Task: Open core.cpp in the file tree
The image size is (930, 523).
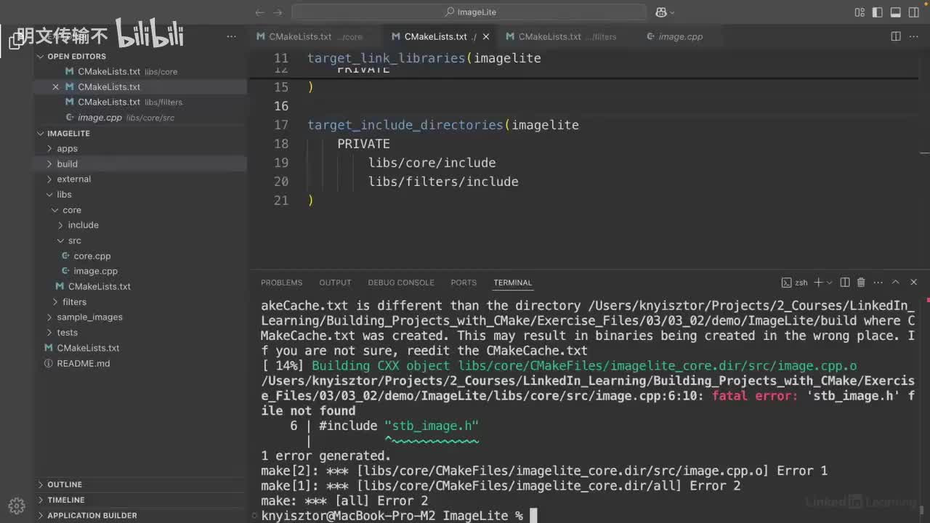Action: (92, 256)
